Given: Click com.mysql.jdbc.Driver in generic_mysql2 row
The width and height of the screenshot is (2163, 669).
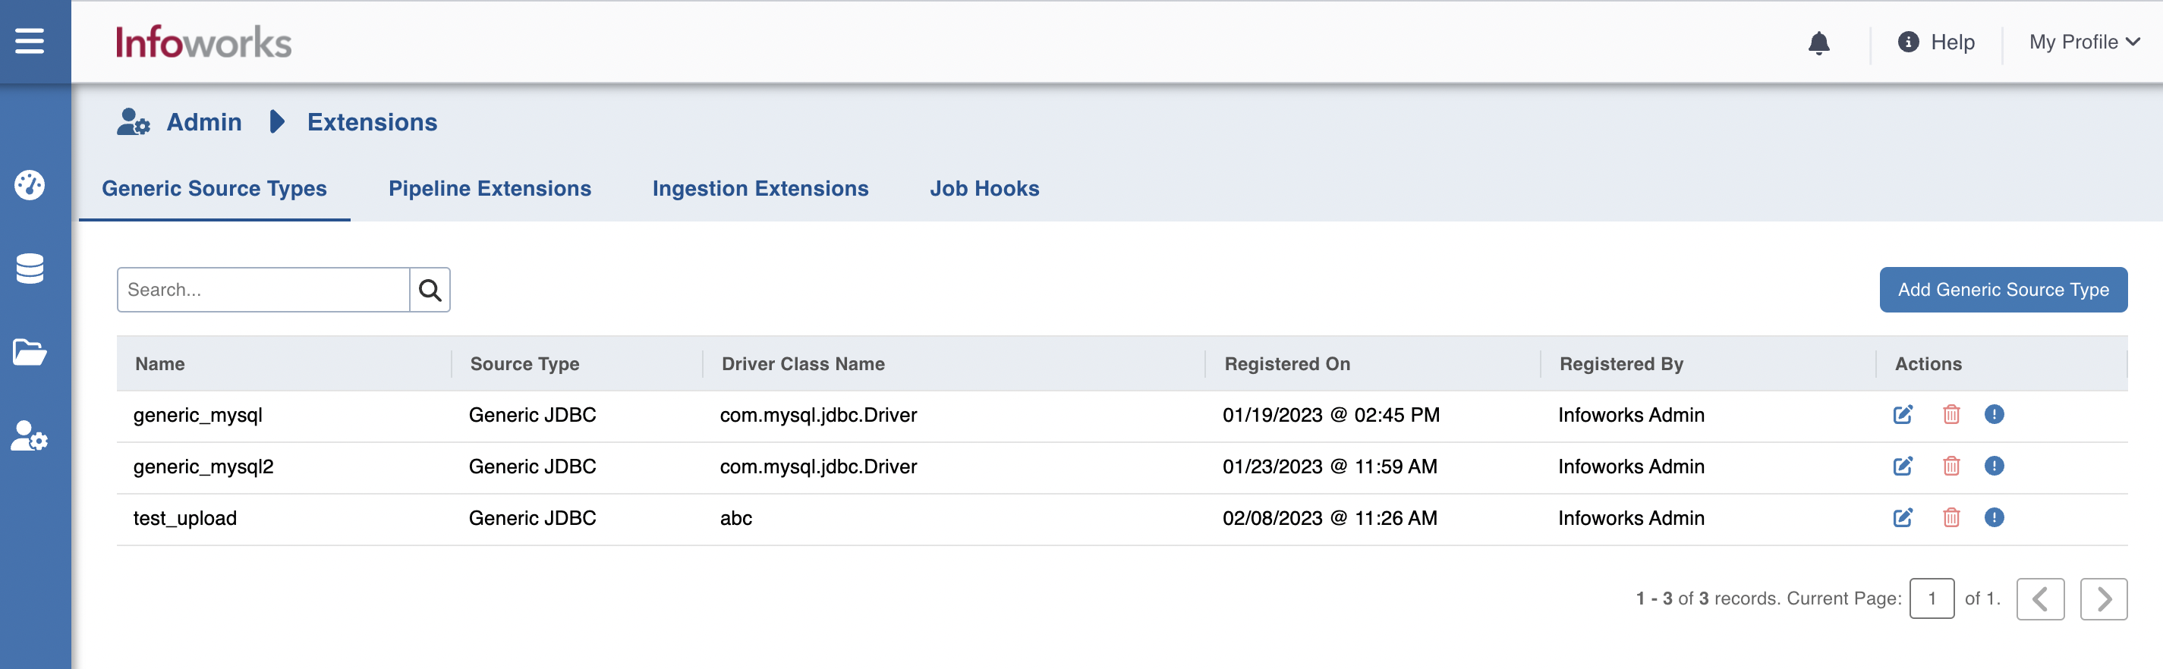Looking at the screenshot, I should point(818,466).
